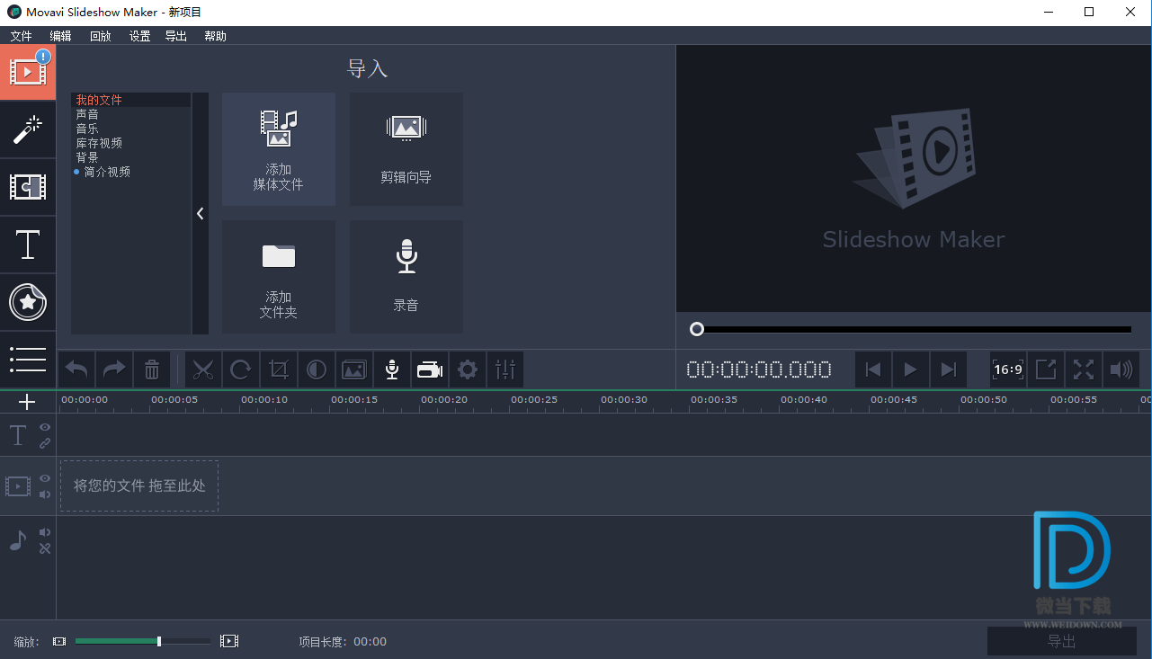Open the 帮助 menu
The height and width of the screenshot is (659, 1152).
pos(215,36)
